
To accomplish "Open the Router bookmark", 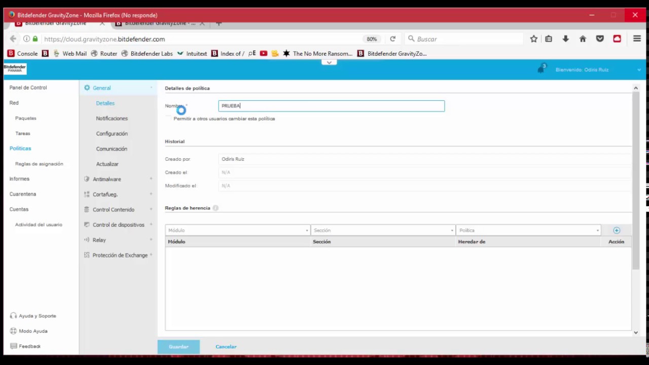I will click(104, 53).
